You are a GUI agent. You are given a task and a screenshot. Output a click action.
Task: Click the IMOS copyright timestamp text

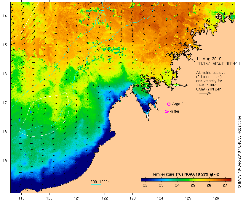click(x=239, y=152)
